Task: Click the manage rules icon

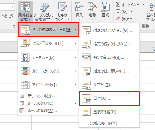Action: pyautogui.click(x=22, y=111)
